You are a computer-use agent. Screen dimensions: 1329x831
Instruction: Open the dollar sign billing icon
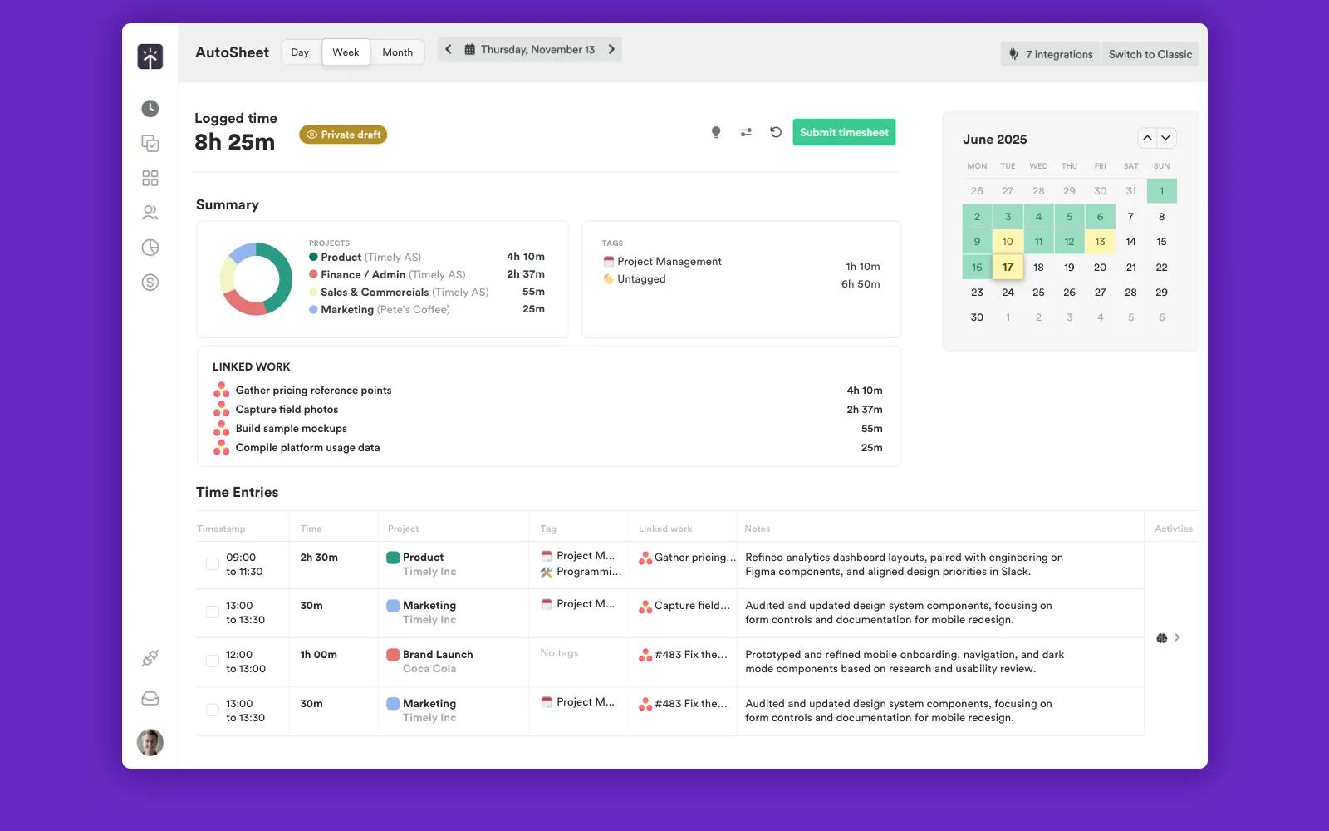(150, 283)
